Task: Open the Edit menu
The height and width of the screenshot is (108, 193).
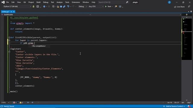Action: coord(13,2)
